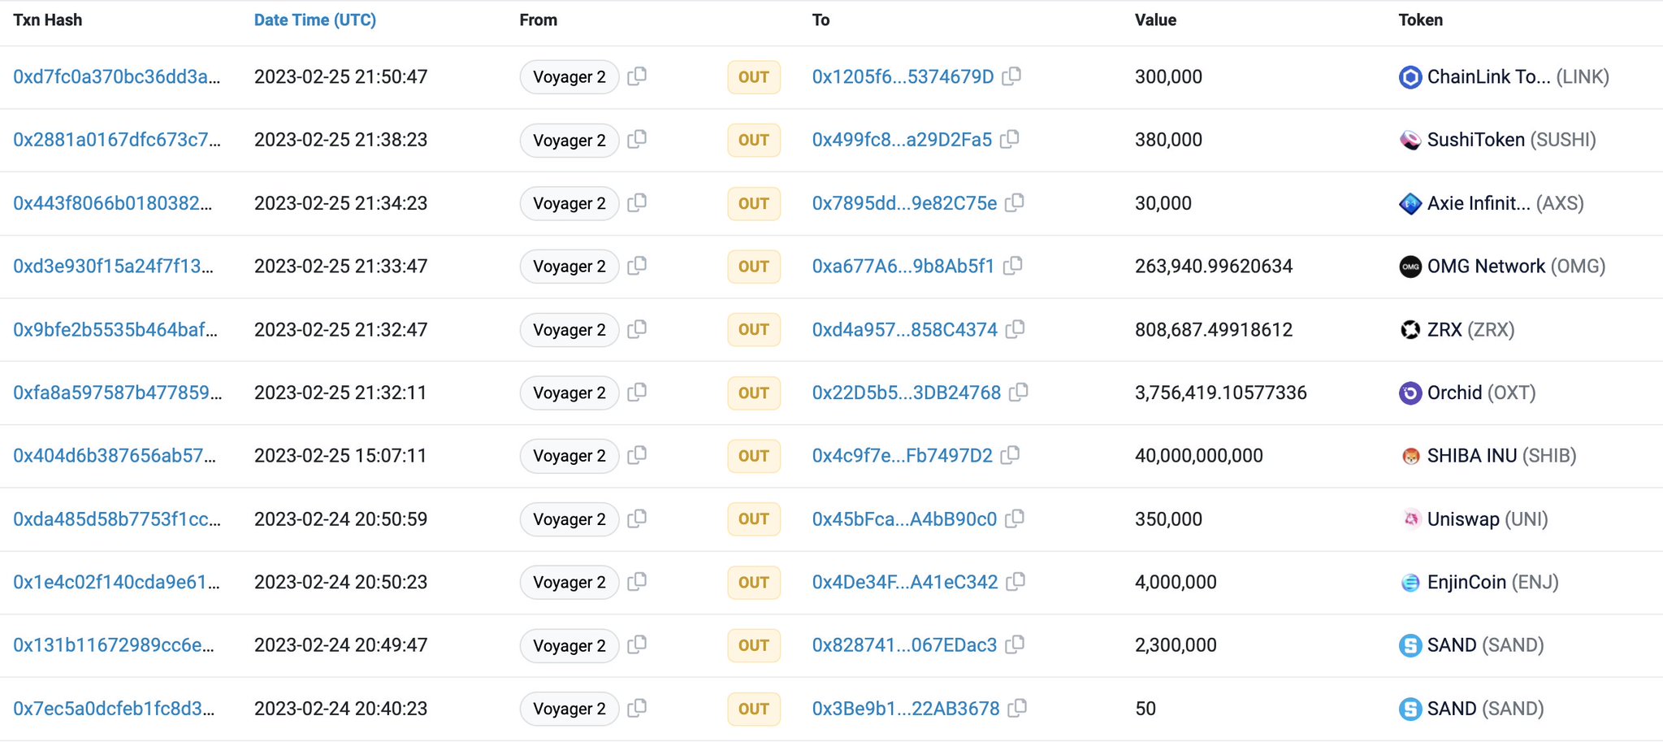Click the Voyager 2 label in SHIB row

click(569, 456)
